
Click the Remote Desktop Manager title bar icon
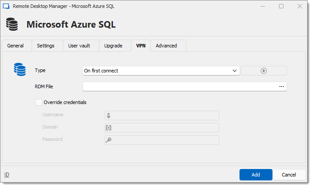6,6
